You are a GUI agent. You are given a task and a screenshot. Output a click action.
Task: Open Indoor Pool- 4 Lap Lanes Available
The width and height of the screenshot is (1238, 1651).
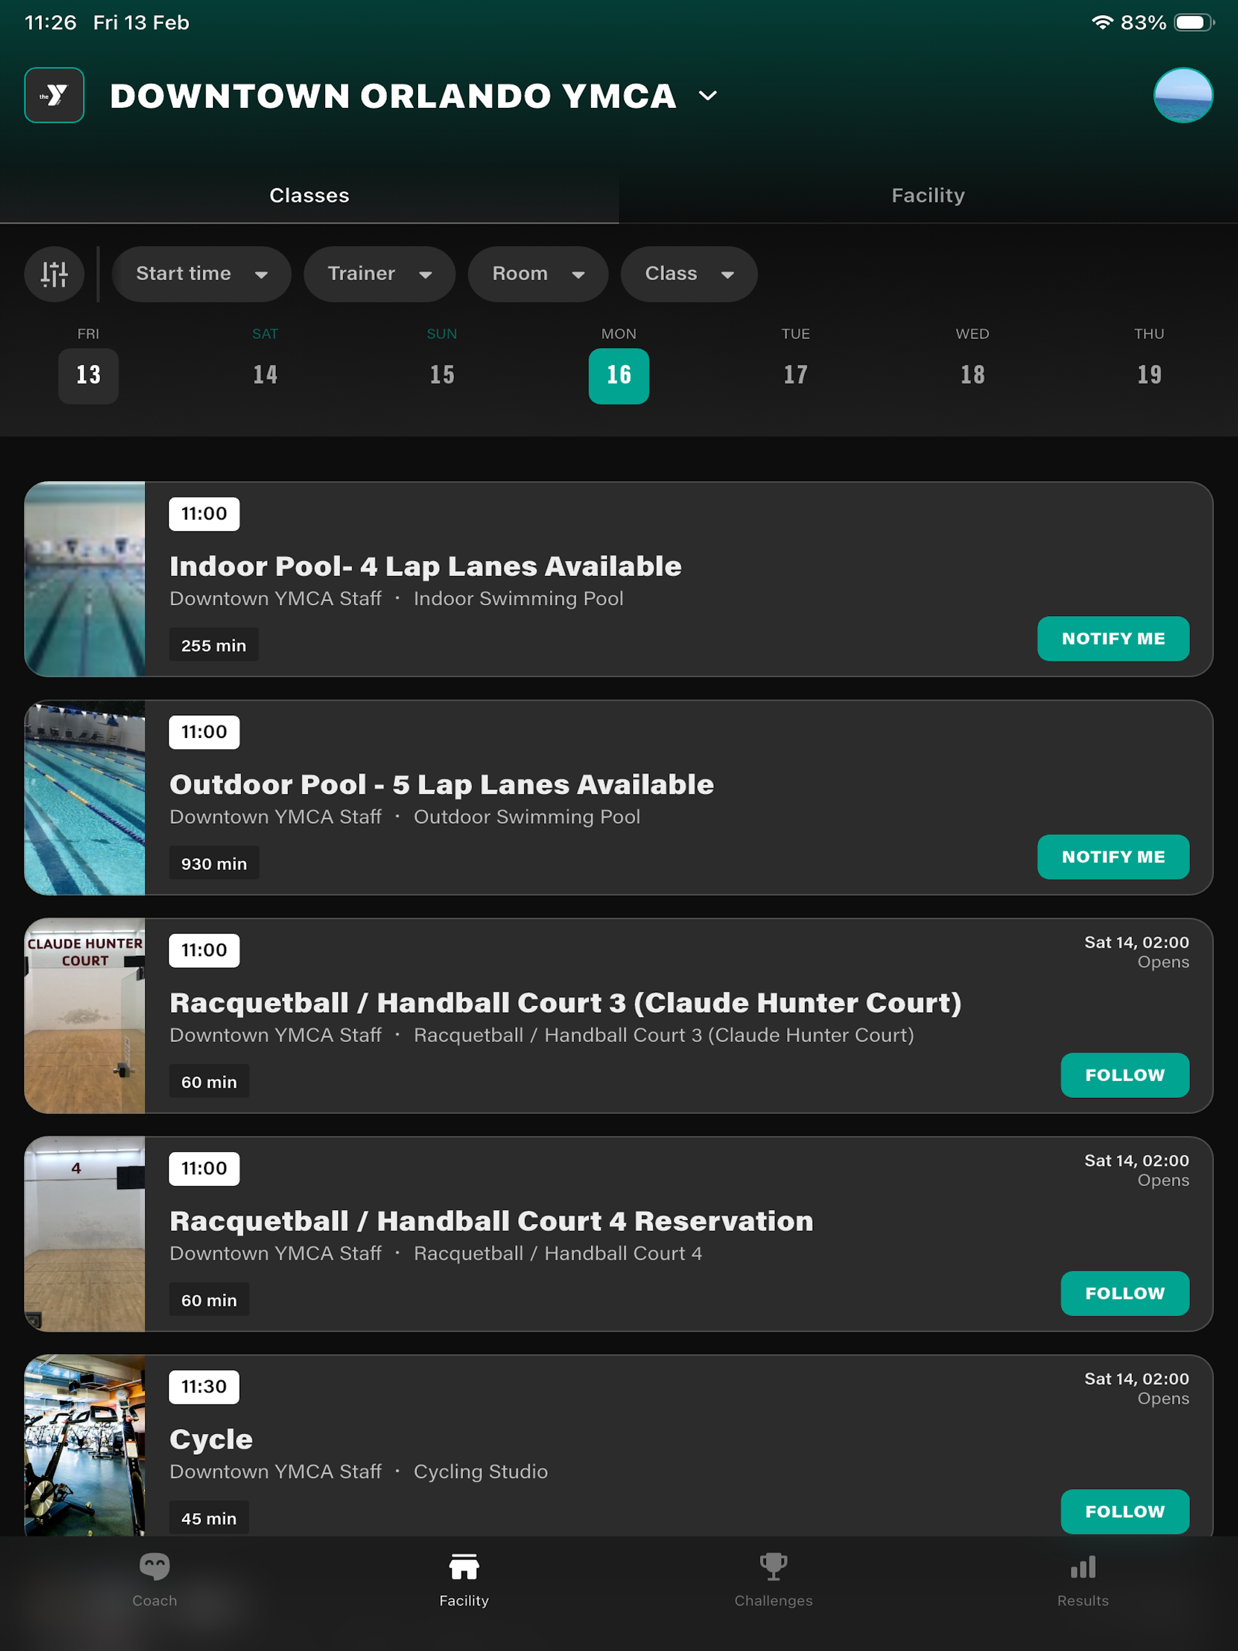pos(425,566)
